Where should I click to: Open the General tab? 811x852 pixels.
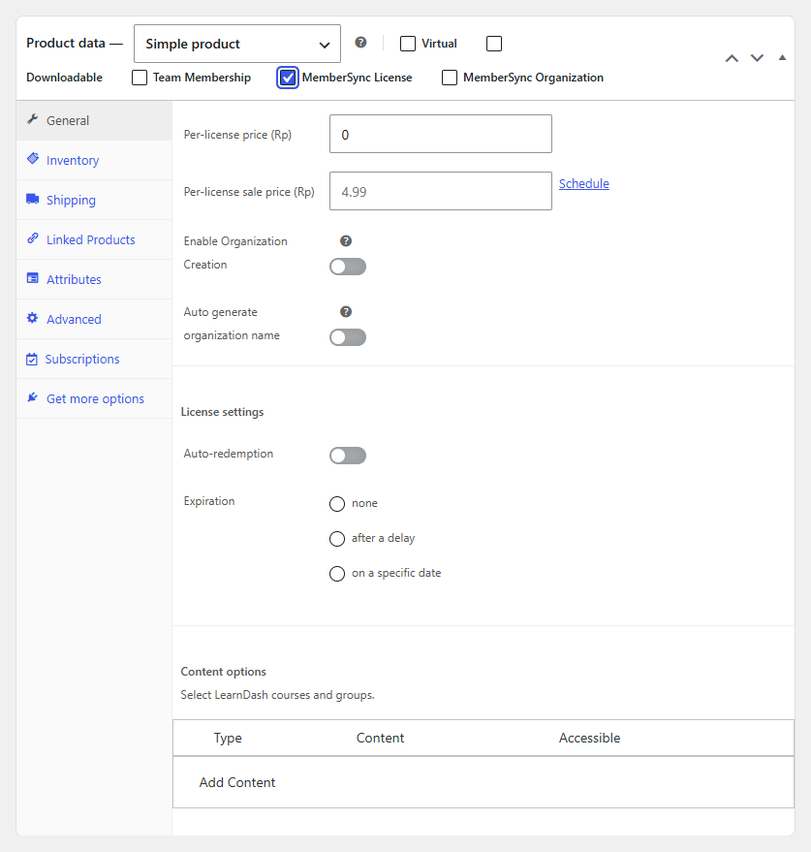click(x=94, y=120)
